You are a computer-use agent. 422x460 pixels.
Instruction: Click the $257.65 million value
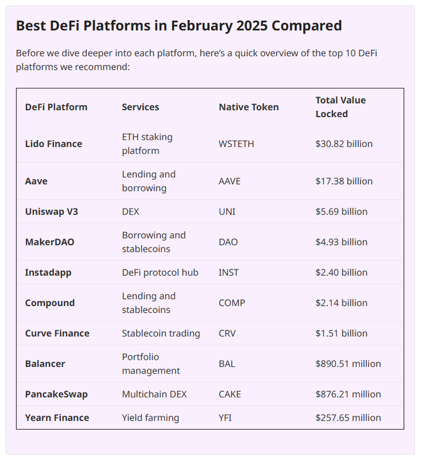click(x=348, y=418)
